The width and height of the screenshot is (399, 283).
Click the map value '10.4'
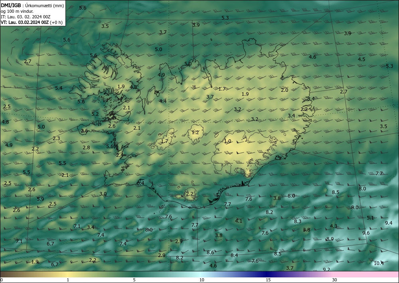[379, 263]
